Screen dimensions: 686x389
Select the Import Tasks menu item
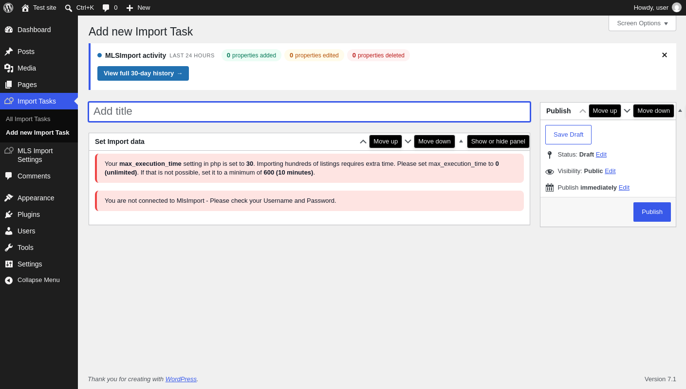click(x=39, y=101)
